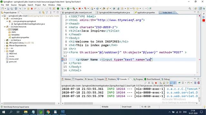Click Remove All Terminated Launches in Console

[x=152, y=83]
